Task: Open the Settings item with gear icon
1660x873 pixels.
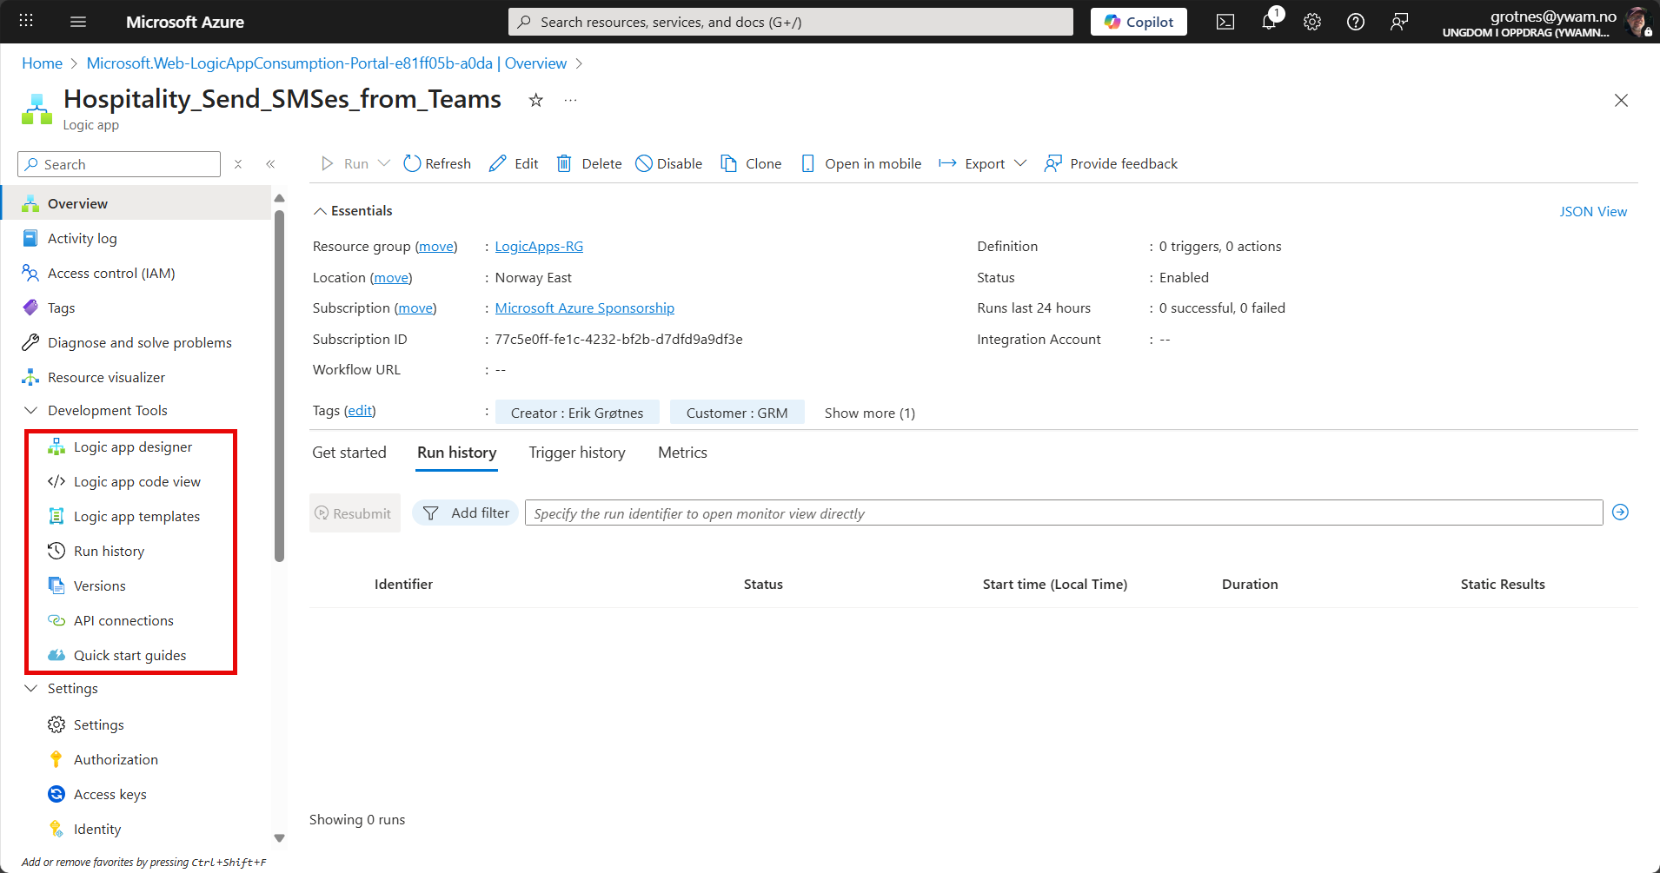Action: (x=98, y=724)
